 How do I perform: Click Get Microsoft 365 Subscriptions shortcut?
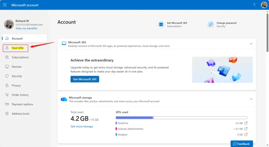click(x=172, y=24)
